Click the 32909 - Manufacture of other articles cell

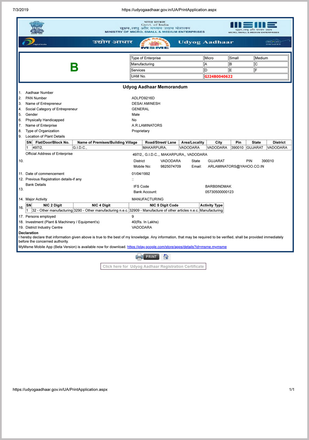coord(164,210)
